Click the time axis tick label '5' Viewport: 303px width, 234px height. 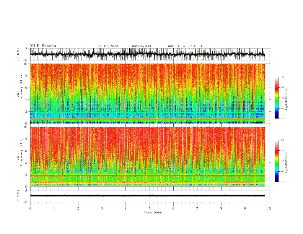(x=150, y=208)
